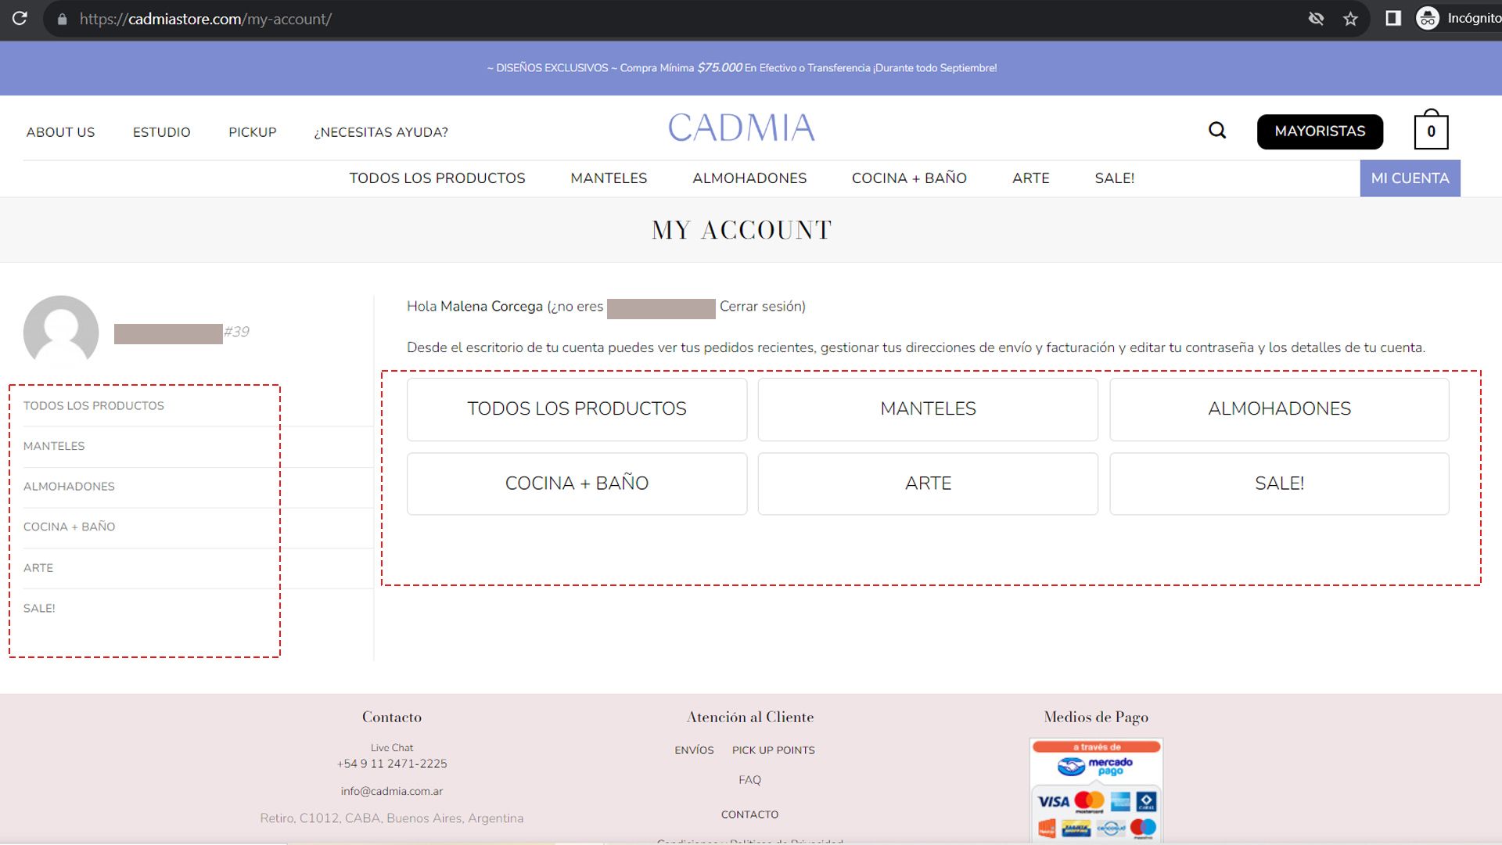
Task: Open the browser side panel icon
Action: pyautogui.click(x=1392, y=18)
